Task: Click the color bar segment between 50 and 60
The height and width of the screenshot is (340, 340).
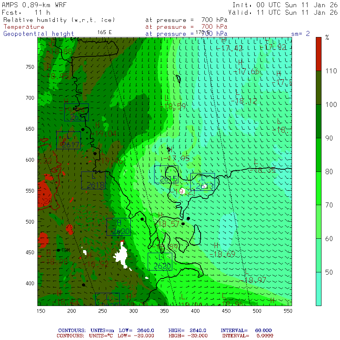Action: point(318,255)
